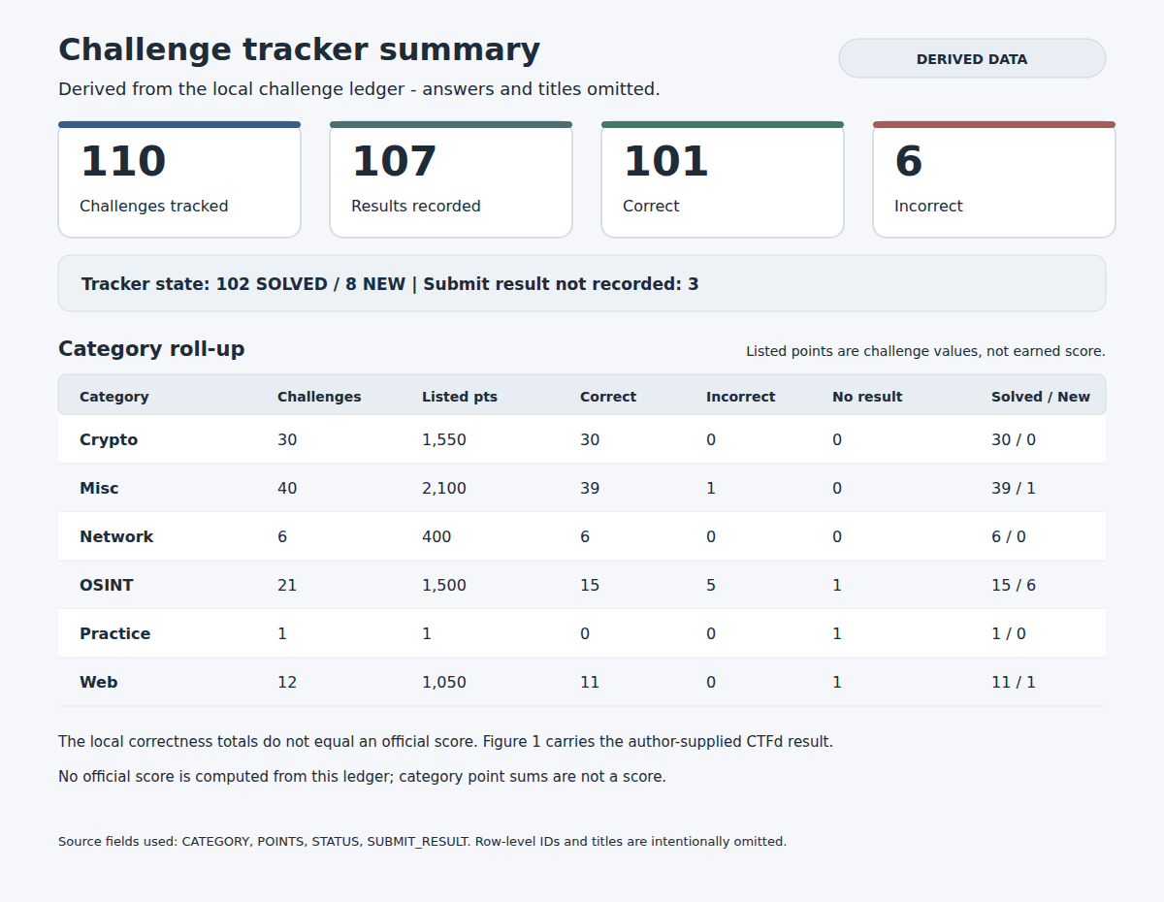The image size is (1164, 902).
Task: Click the Challenges column header
Action: (319, 397)
